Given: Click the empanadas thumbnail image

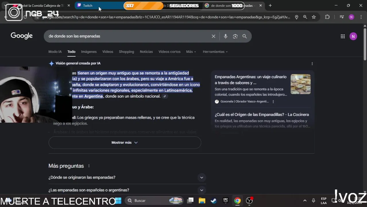Looking at the screenshot, I should coord(300,84).
